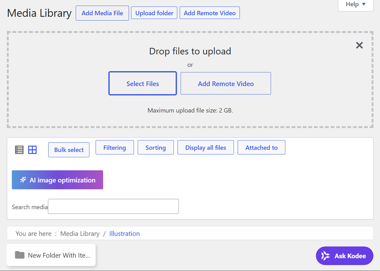Expand the Help dropdown
The width and height of the screenshot is (380, 271).
tap(355, 5)
